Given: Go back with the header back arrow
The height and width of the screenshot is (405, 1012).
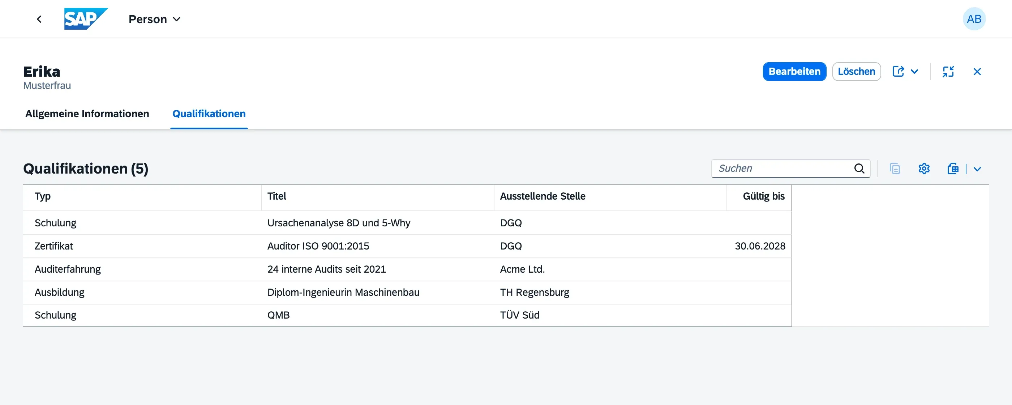Looking at the screenshot, I should 39,19.
